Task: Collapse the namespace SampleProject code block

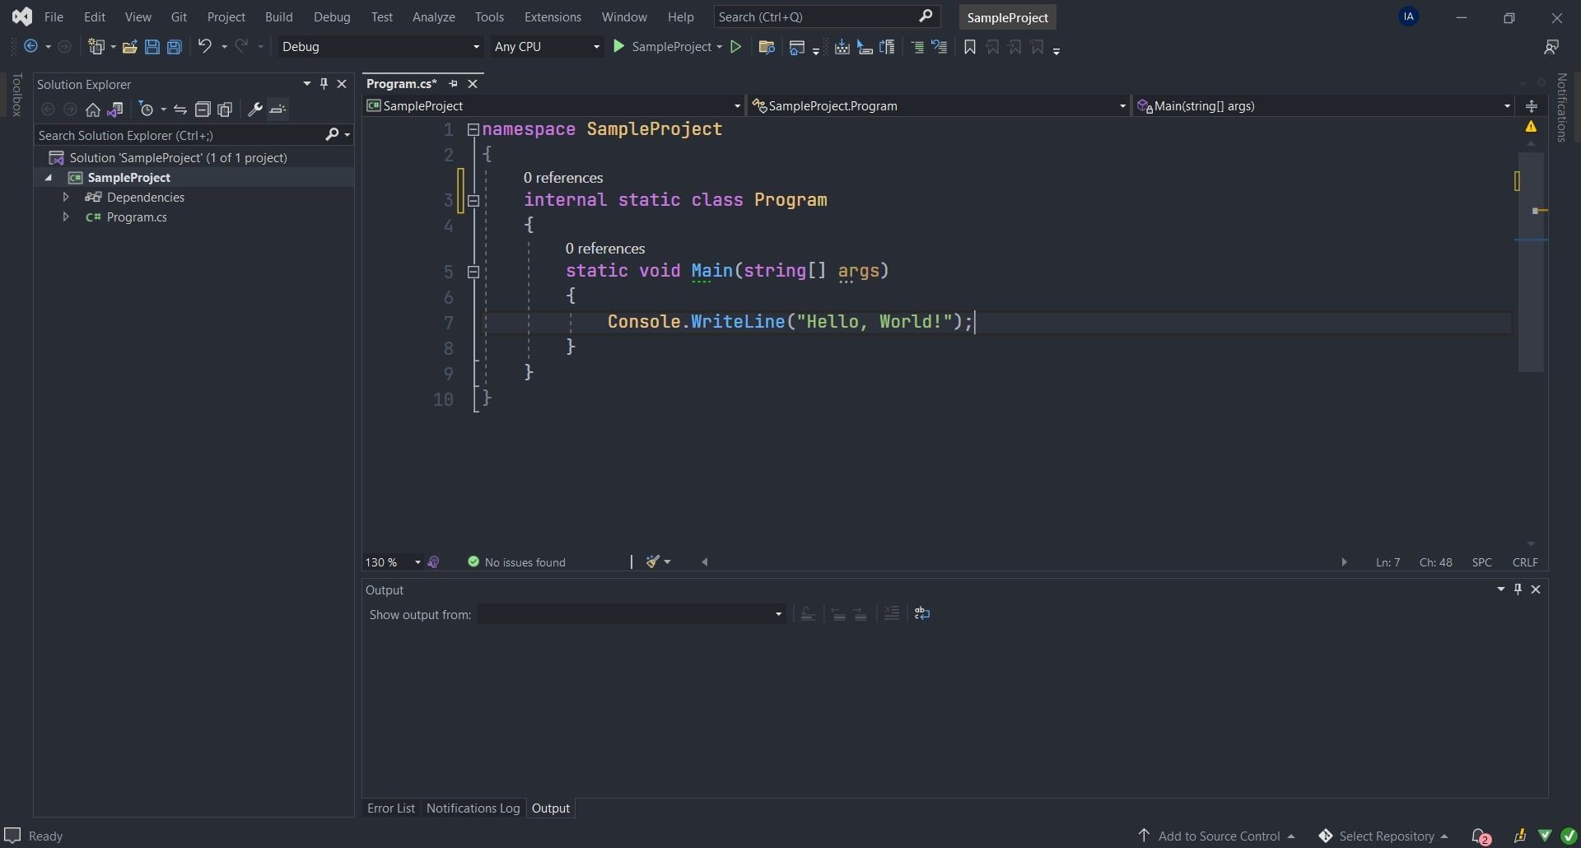Action: tap(473, 129)
